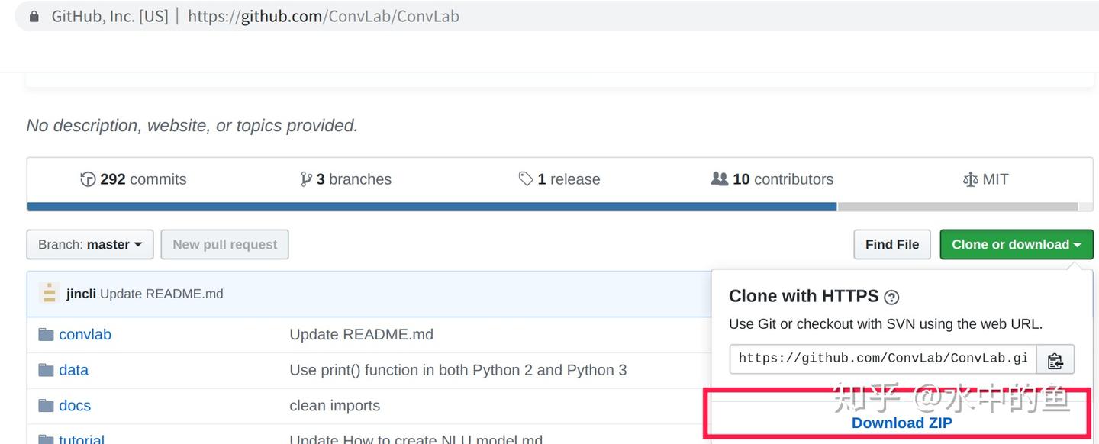Click the blue language bar segment
The image size is (1099, 444).
pyautogui.click(x=432, y=207)
